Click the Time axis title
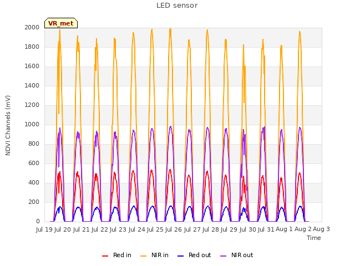Viewport: 355px width, 266px height. (x=314, y=238)
